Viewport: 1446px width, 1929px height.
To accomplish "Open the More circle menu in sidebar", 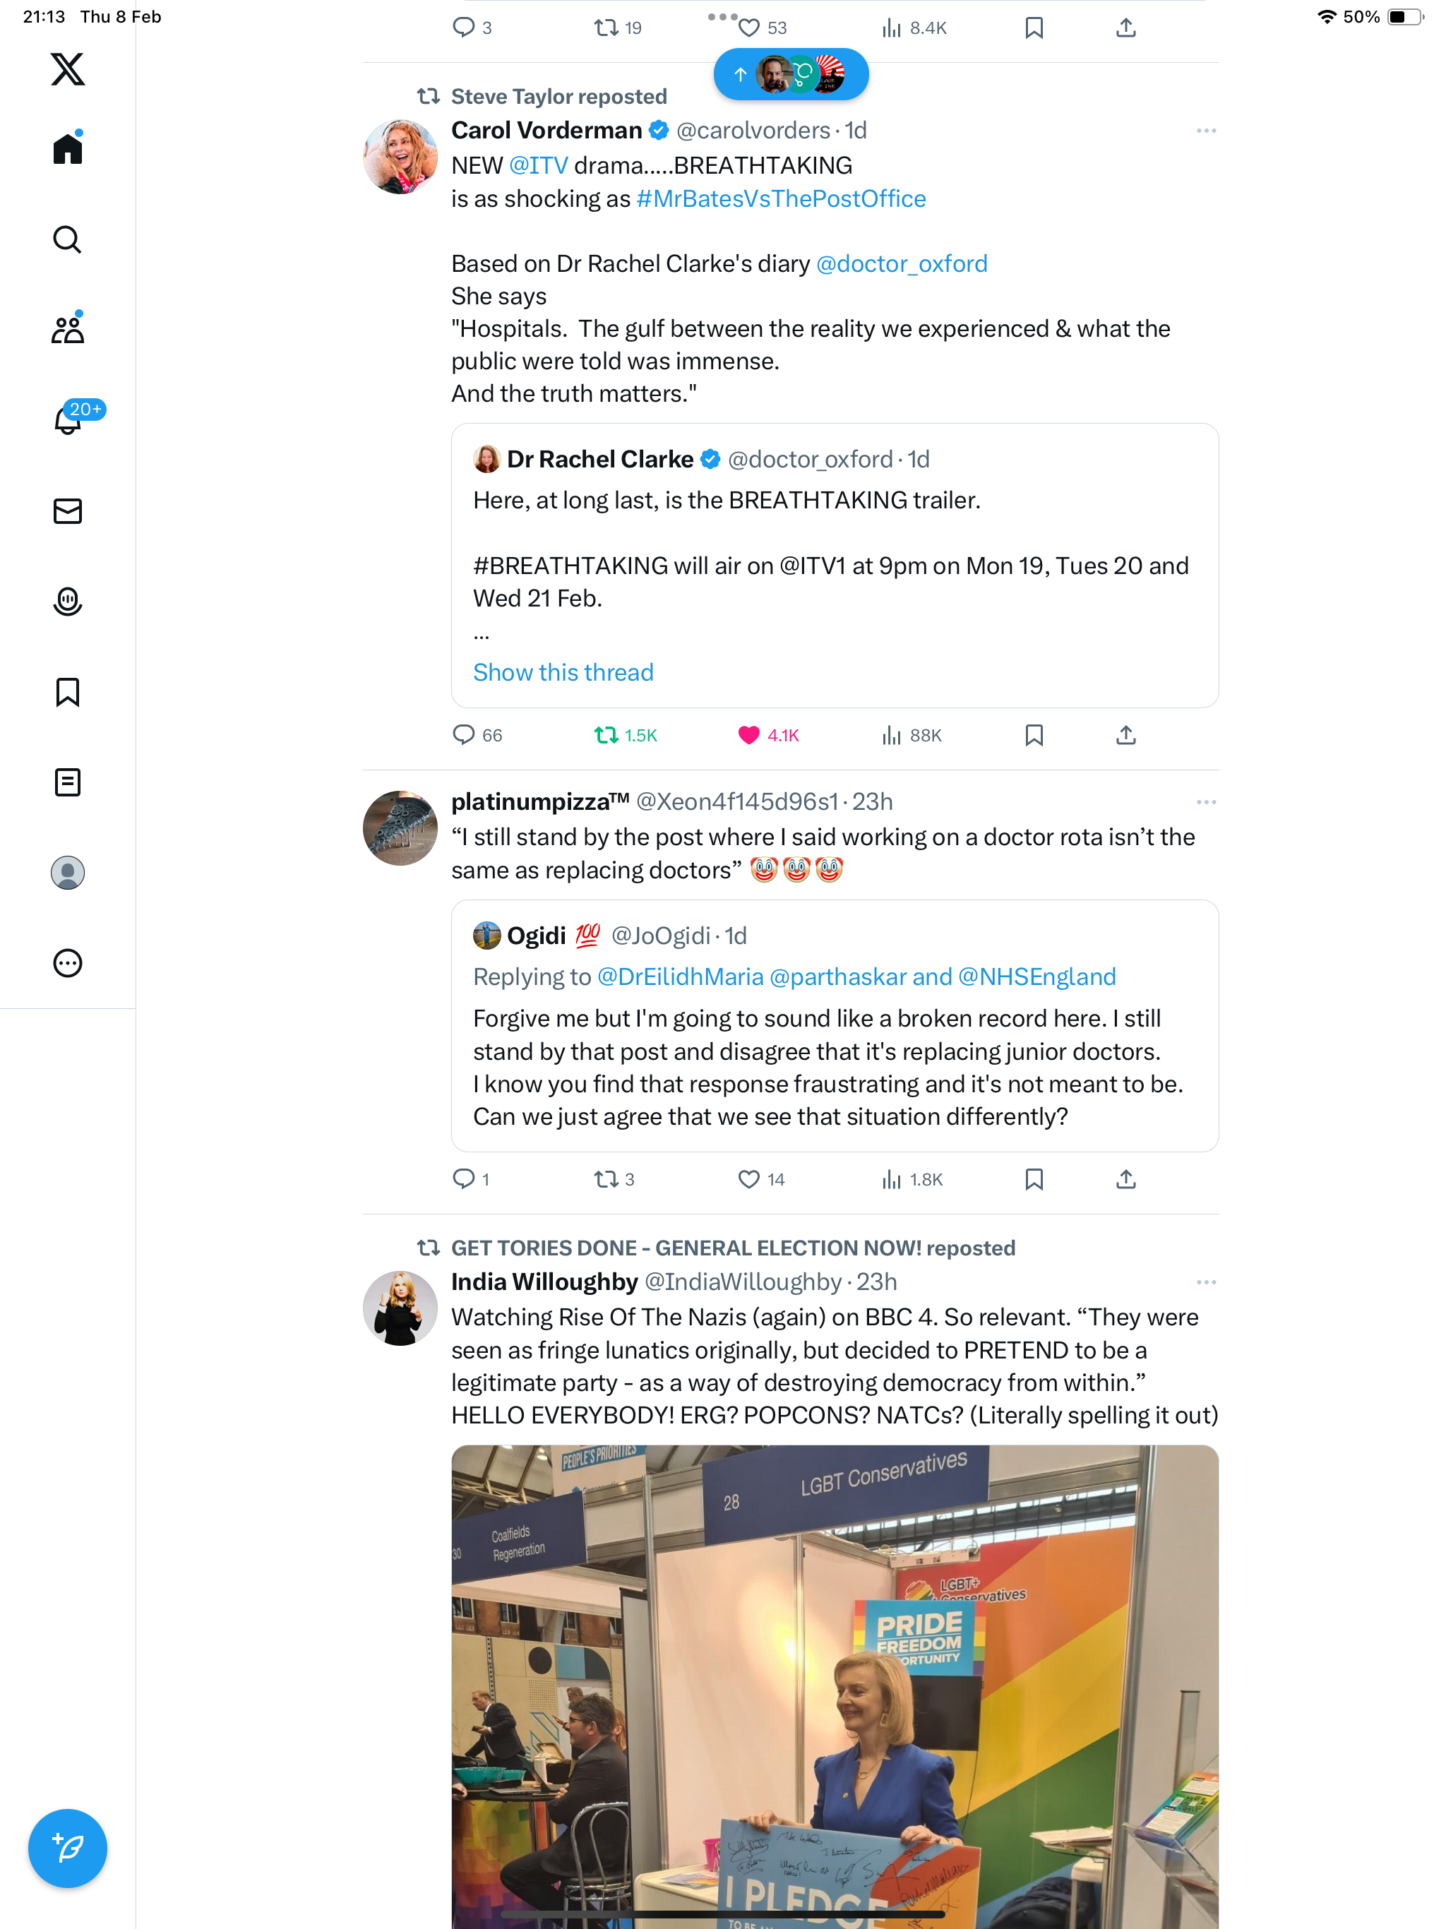I will click(x=67, y=963).
